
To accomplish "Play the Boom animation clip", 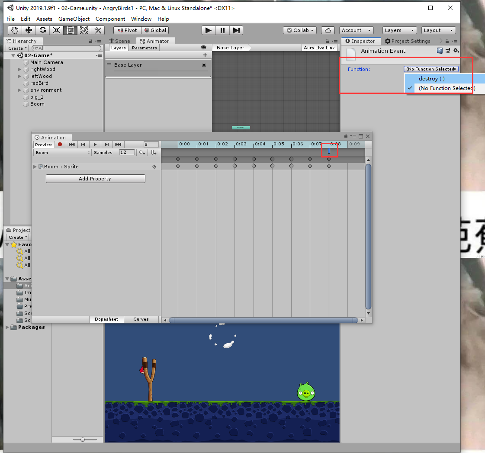I will (x=95, y=145).
